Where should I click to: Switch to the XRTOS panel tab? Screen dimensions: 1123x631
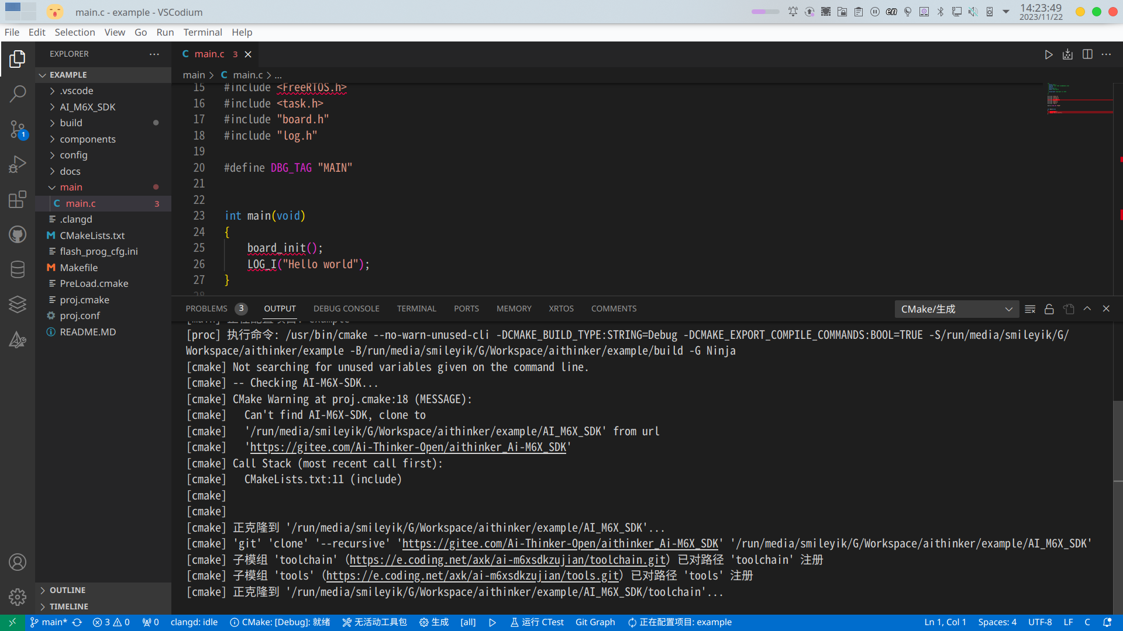[x=561, y=308]
